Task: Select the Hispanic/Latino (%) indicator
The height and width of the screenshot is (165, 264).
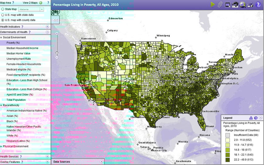Action: click(18, 141)
